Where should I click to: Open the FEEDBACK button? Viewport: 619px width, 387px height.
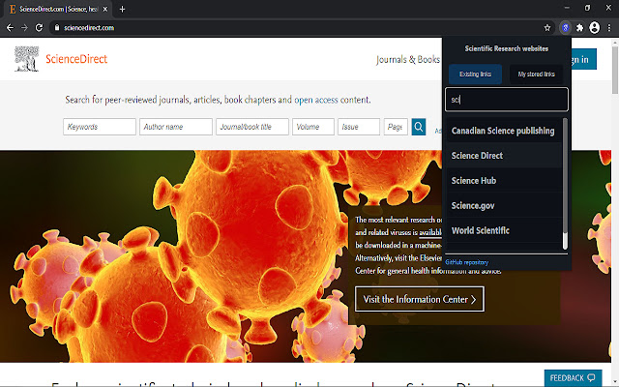(573, 378)
